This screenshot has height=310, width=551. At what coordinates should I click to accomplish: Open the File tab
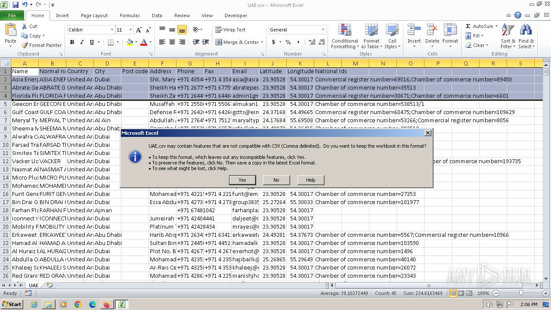tap(12, 15)
